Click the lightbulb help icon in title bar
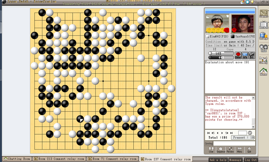269x162 pixels. 252,2
